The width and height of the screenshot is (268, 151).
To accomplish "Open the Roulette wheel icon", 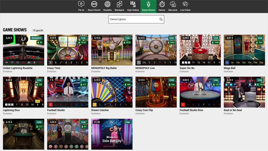I will click(107, 4).
